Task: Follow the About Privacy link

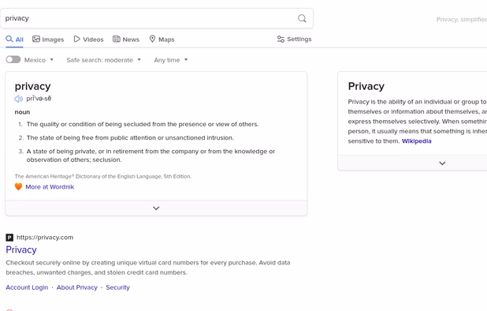Action: click(77, 287)
